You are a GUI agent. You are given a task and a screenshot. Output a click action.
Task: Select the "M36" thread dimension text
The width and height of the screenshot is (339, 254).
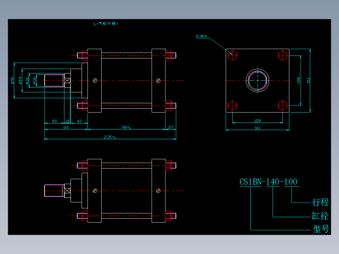pyautogui.click(x=27, y=81)
